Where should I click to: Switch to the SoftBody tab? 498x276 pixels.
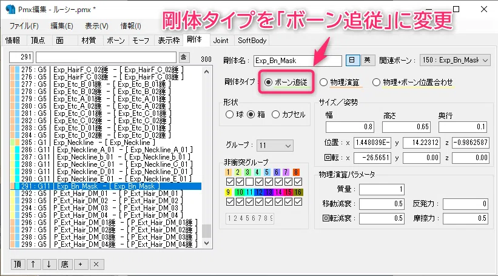(x=252, y=40)
